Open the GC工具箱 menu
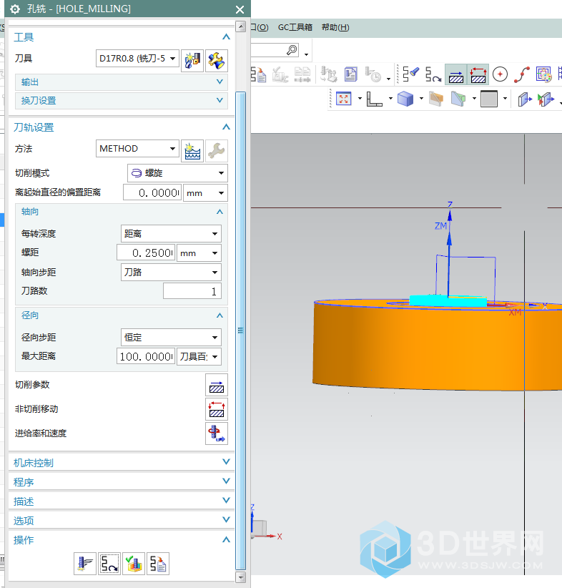This screenshot has height=588, width=562. pyautogui.click(x=295, y=27)
